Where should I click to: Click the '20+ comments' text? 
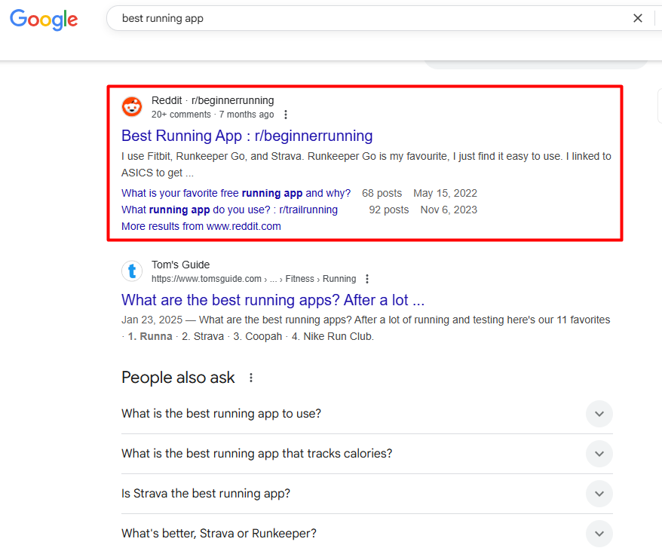coord(181,115)
